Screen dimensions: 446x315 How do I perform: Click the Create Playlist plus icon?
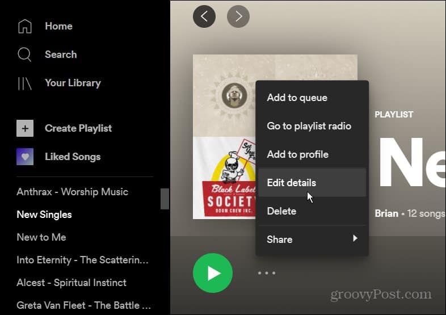tap(25, 128)
